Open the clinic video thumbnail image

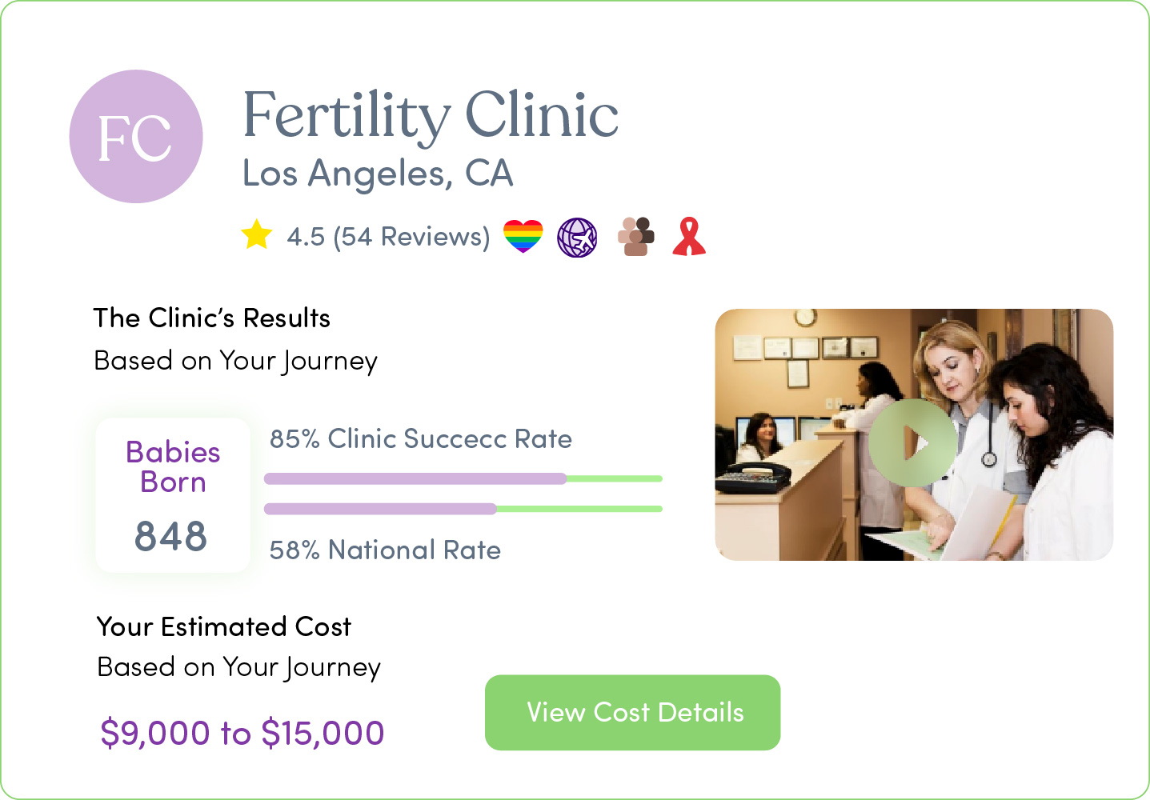click(x=914, y=435)
